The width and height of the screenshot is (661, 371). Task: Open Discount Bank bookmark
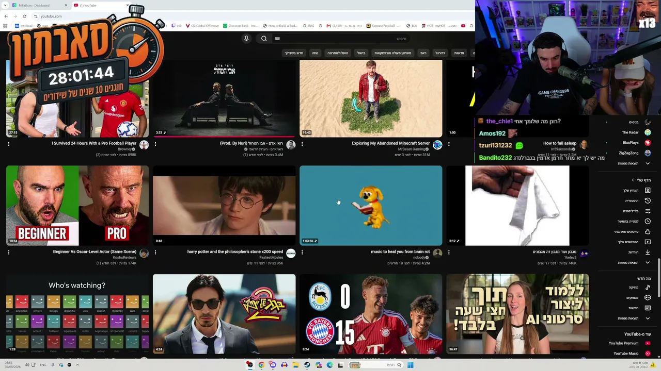(240, 26)
